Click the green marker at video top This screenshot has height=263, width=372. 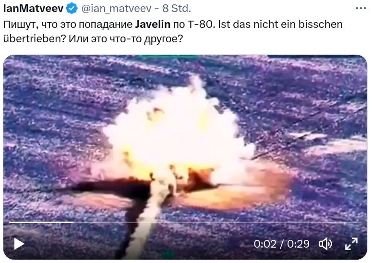click(168, 57)
